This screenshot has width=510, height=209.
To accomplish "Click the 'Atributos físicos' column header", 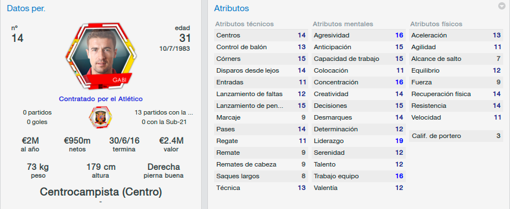I will tap(436, 24).
